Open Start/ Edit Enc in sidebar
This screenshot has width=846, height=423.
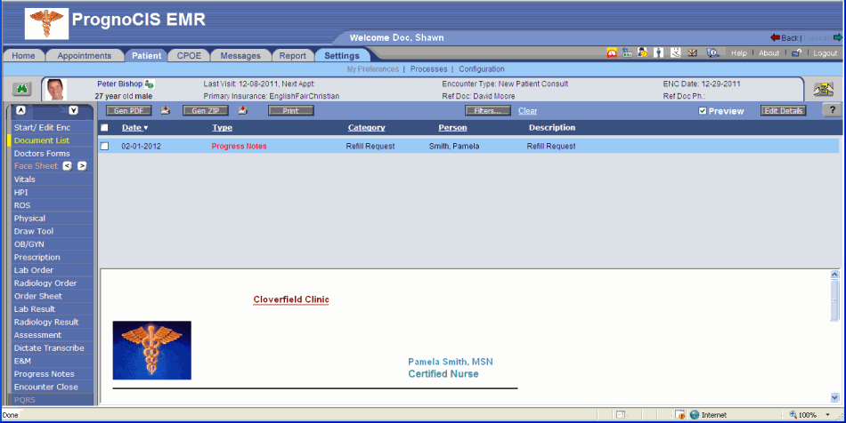pos(52,128)
